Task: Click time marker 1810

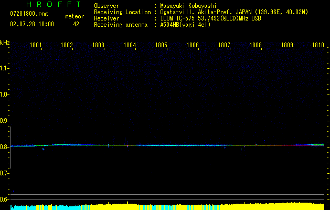Action: [x=318, y=45]
